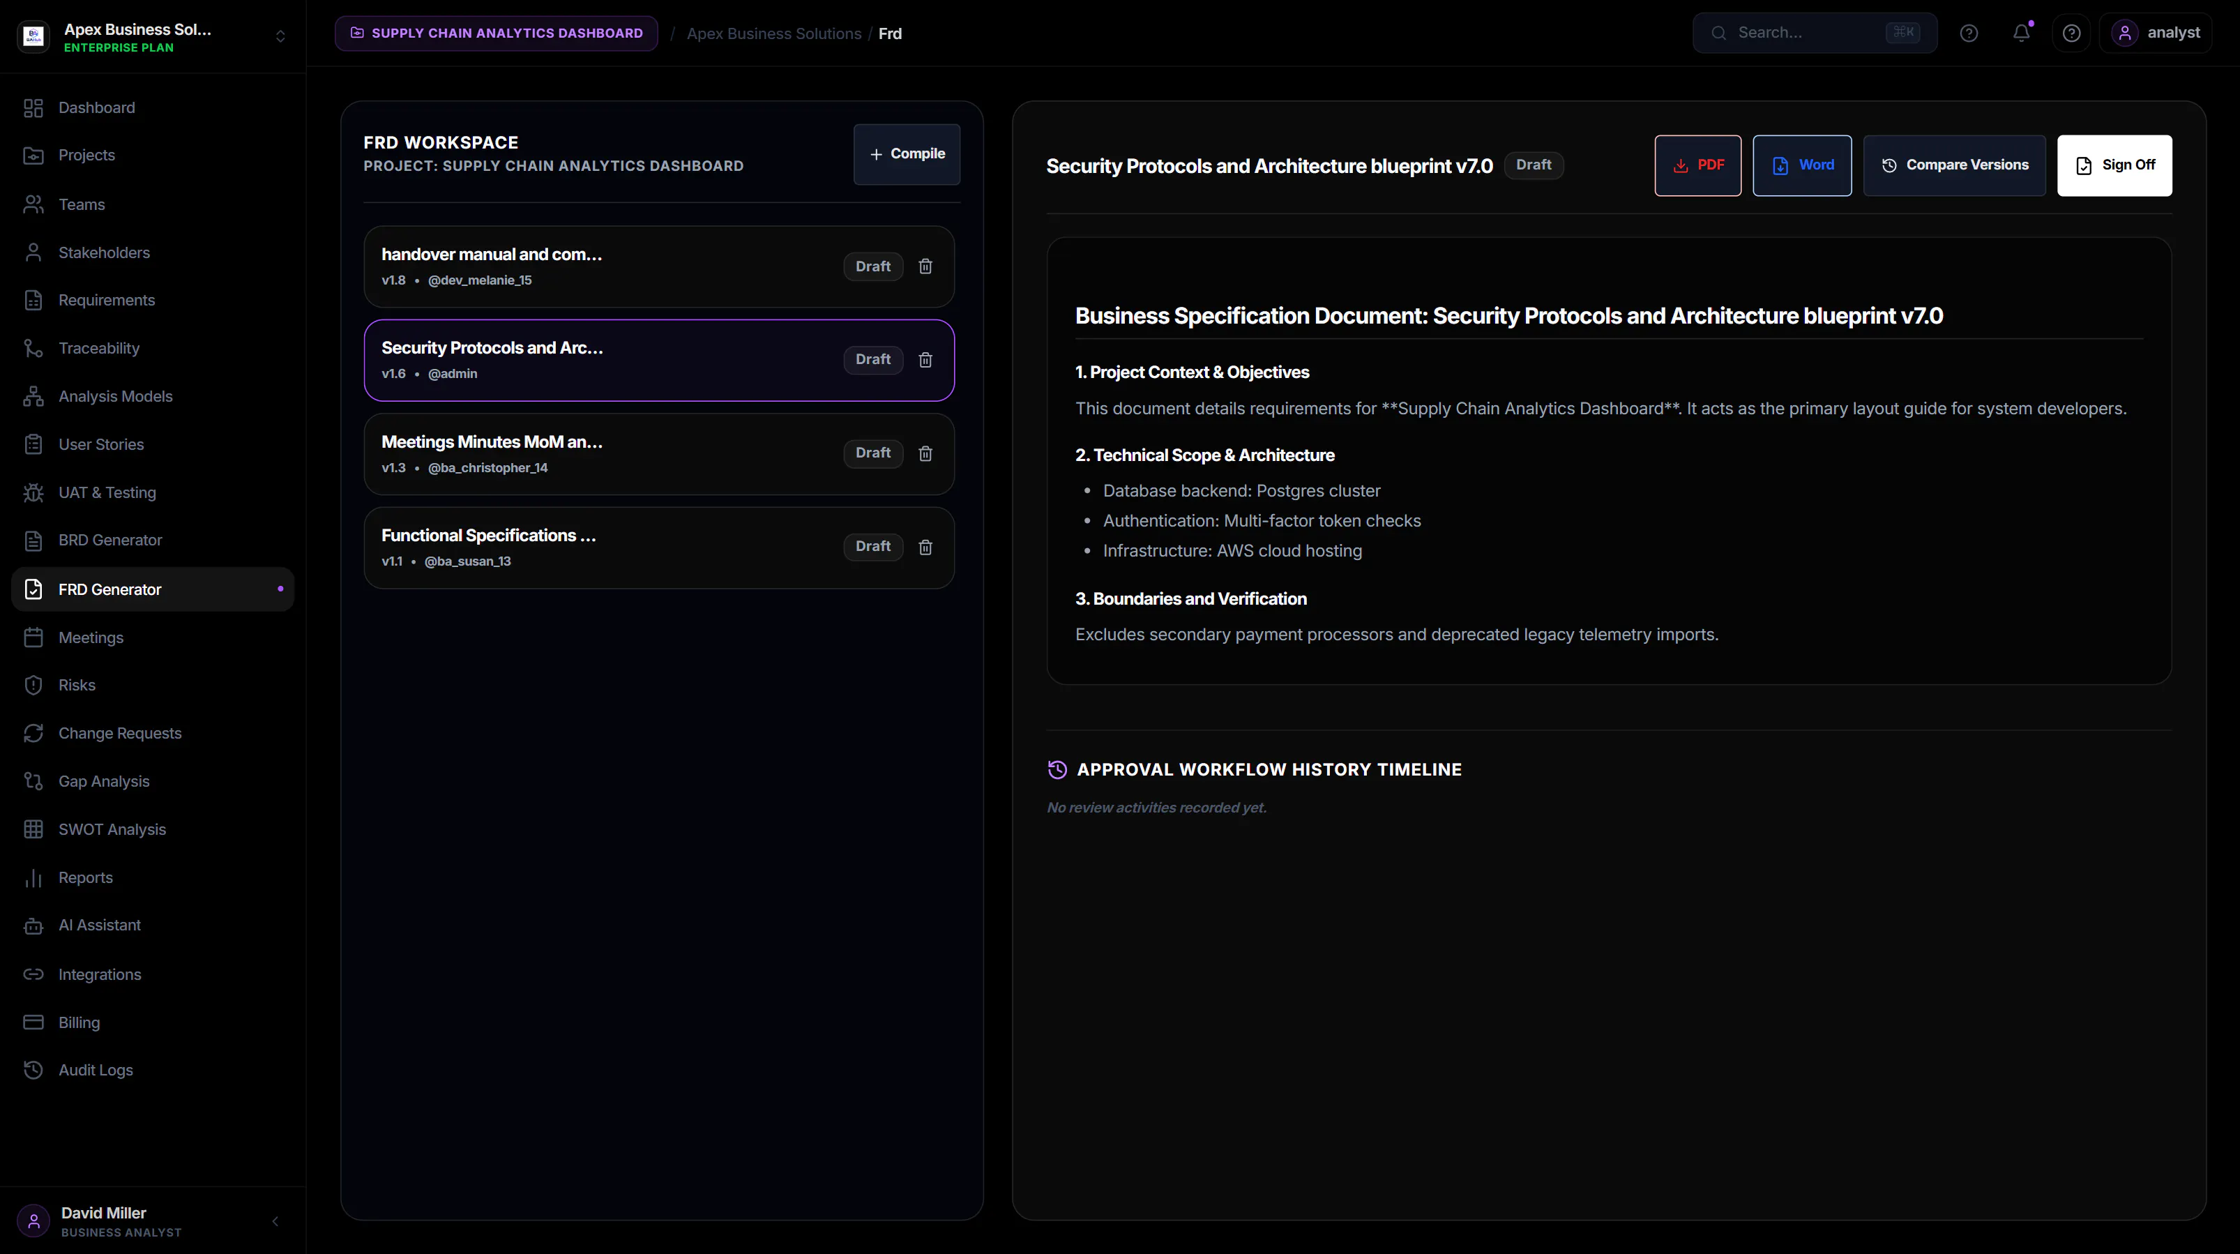Screen dimensions: 2240x1254
Task: Open the analyst account menu
Action: coord(2156,33)
